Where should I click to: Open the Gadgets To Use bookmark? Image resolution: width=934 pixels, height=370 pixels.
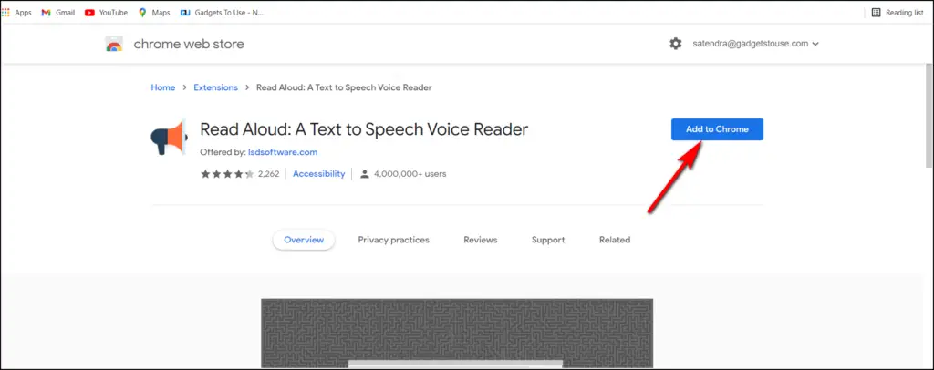223,13
